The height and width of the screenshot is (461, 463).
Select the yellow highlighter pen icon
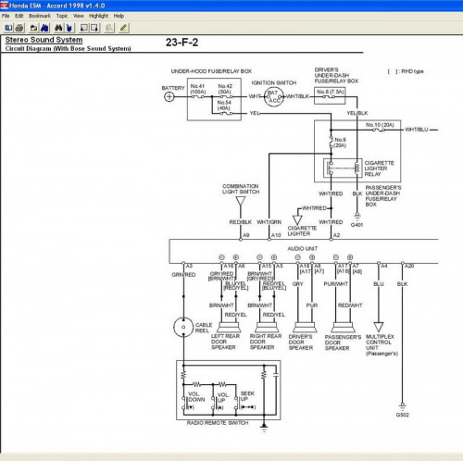(x=123, y=28)
